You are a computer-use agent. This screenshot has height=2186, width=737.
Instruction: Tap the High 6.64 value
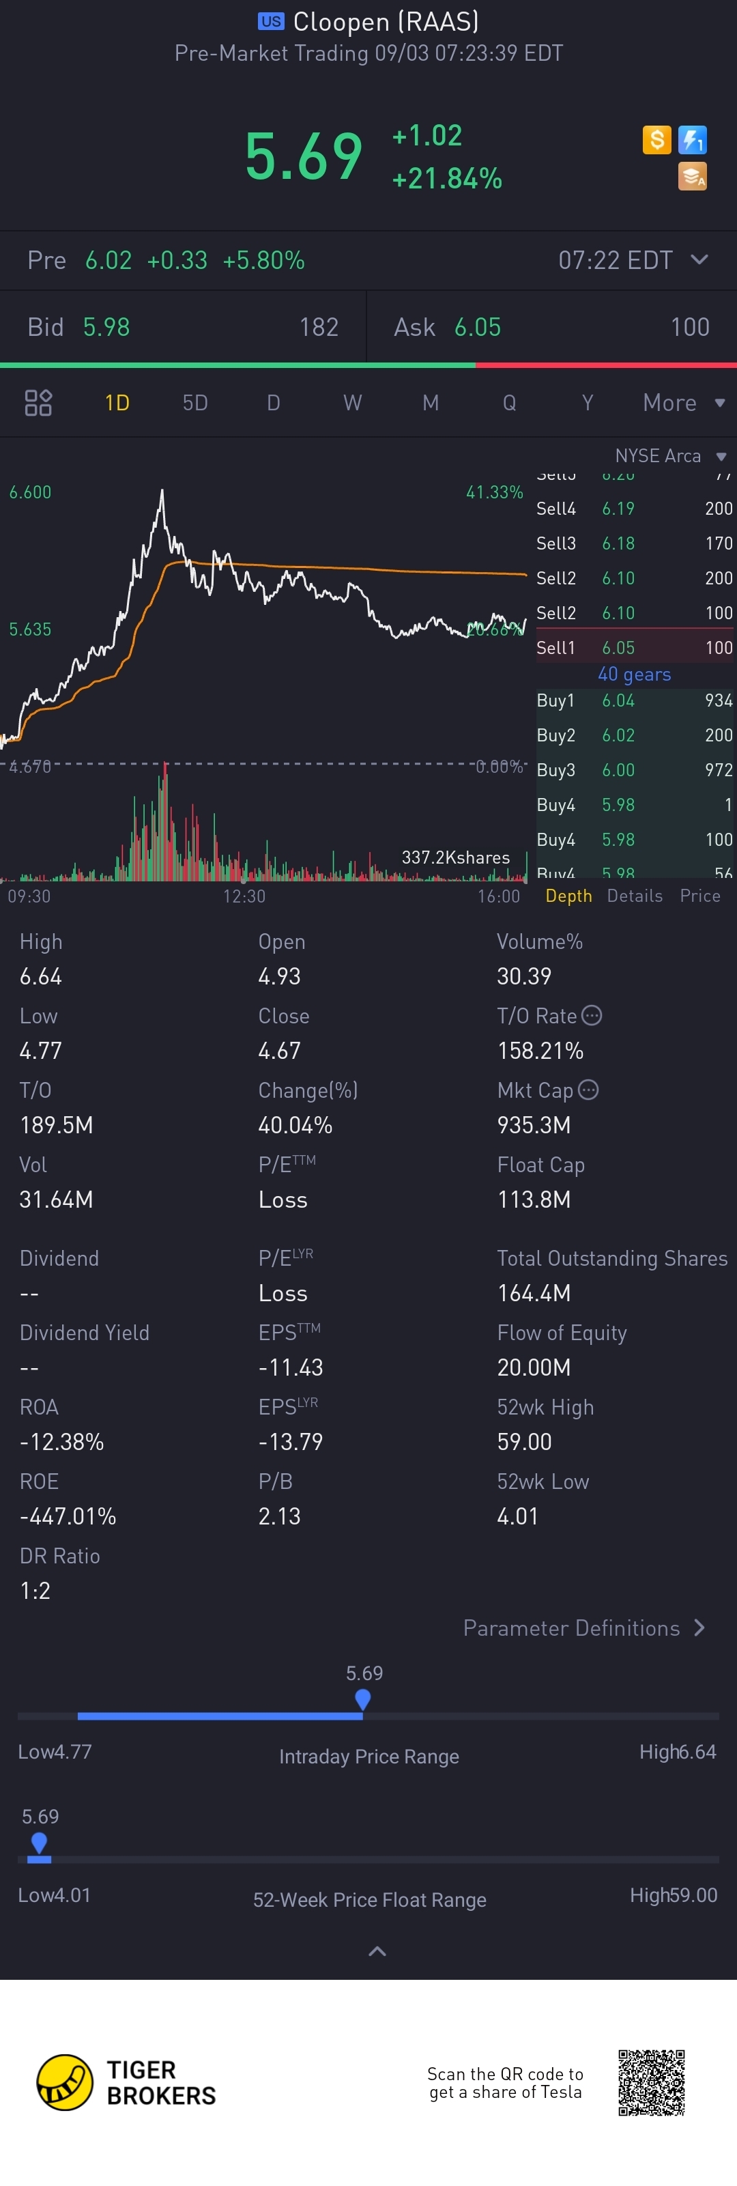(x=41, y=976)
